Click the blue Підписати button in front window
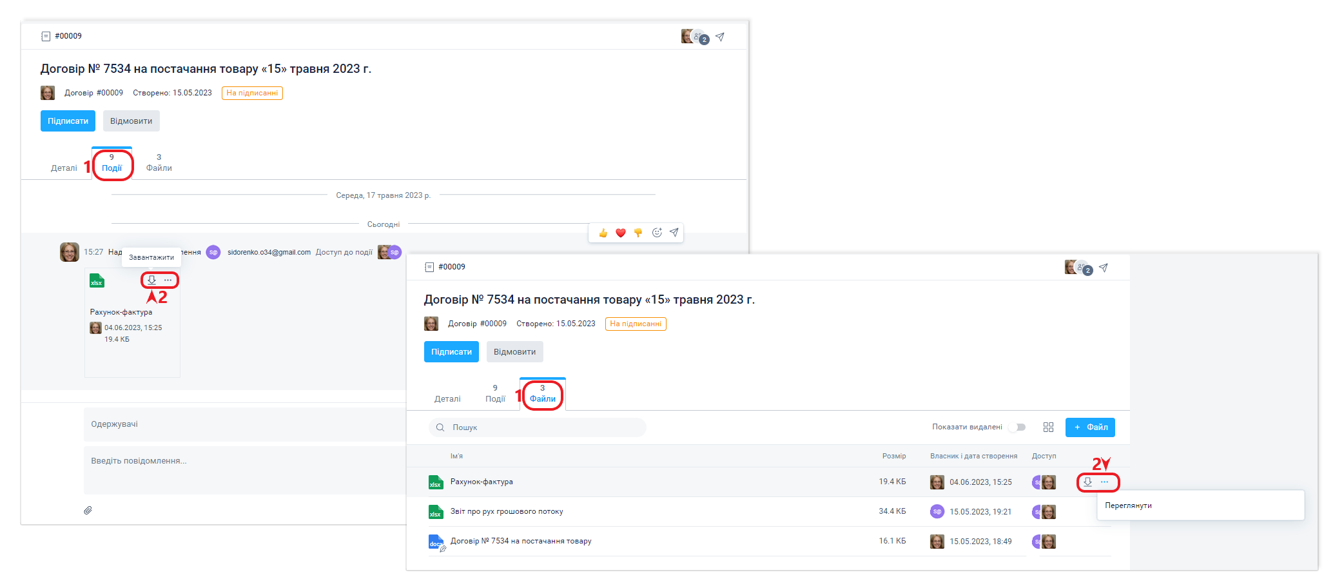Screen dimensions: 1344x588 click(x=451, y=352)
